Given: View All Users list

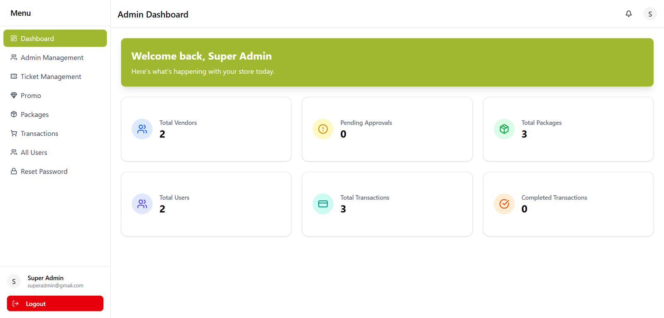Looking at the screenshot, I should 34,153.
